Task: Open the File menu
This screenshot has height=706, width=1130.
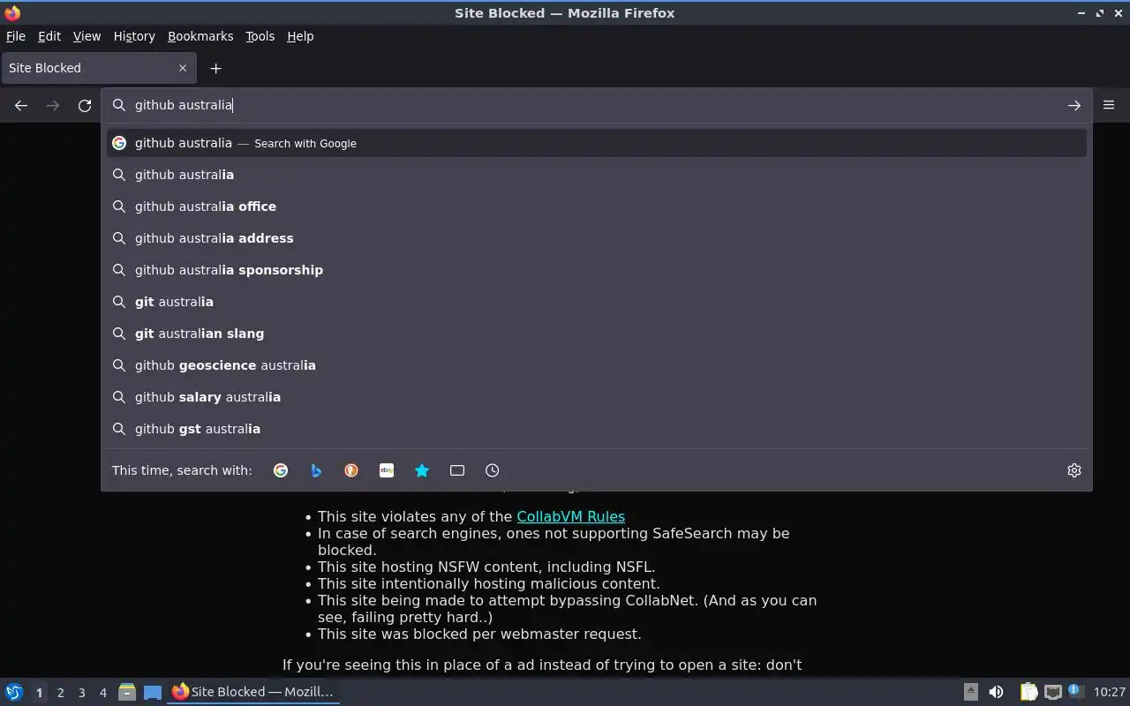Action: (16, 36)
